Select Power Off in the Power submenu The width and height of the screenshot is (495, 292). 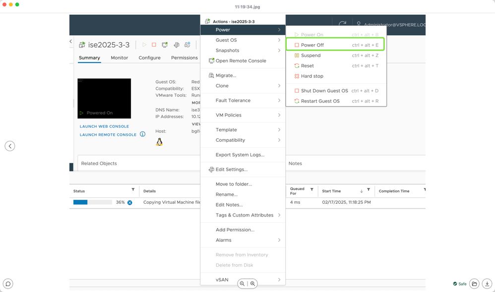pos(312,45)
